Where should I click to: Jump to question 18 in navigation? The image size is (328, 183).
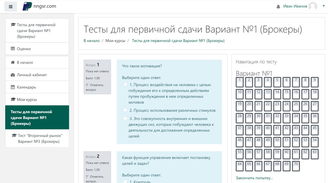(315, 94)
